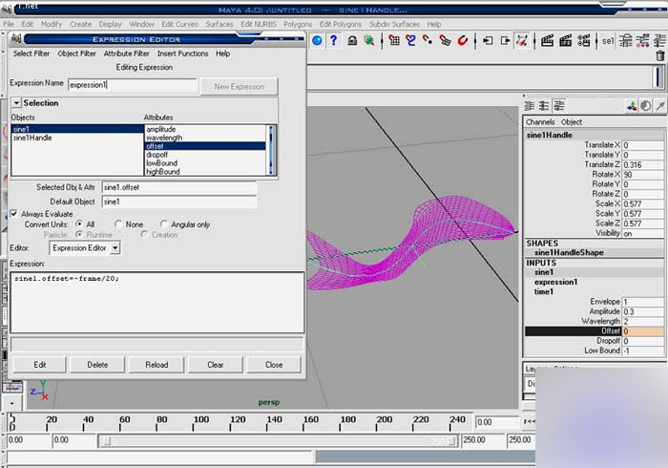The height and width of the screenshot is (468, 668).
Task: Select sine1Handle in Objects list
Action: click(32, 138)
